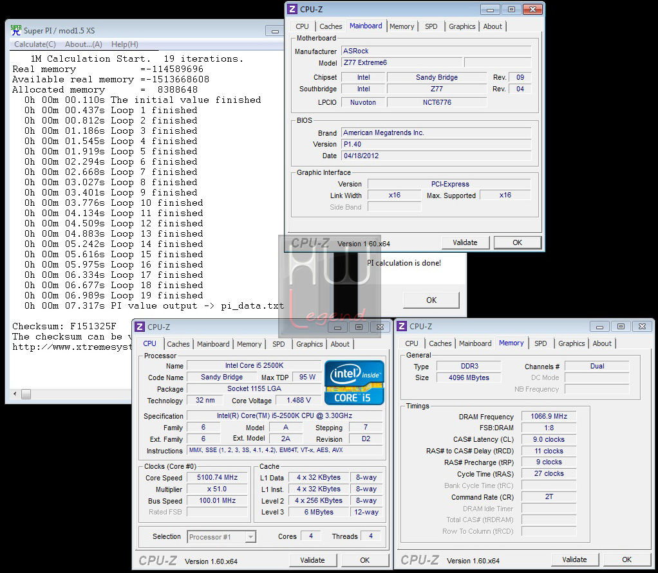658x573 pixels.
Task: Open the Help(H) menu in Super PI
Action: pos(125,44)
